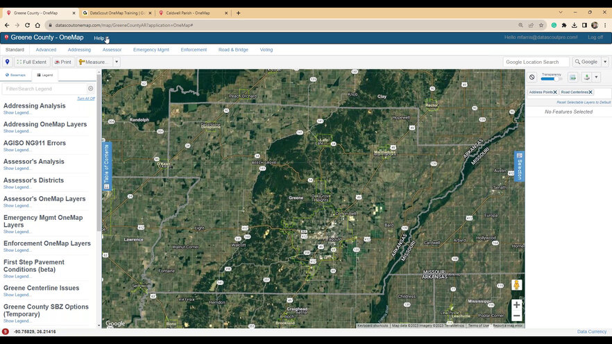Click the Google search button
This screenshot has height=344, width=612.
(586, 62)
